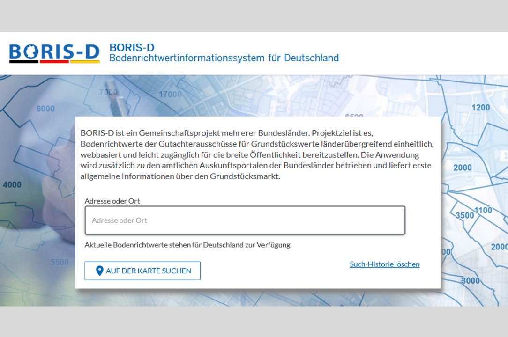Select the 4000 value on background map
508x337 pixels.
(x=12, y=185)
